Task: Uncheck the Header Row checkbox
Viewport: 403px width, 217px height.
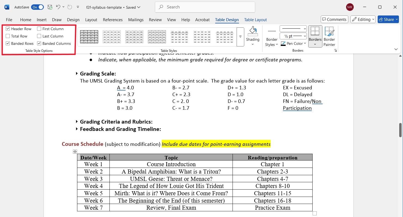Action: (x=8, y=29)
